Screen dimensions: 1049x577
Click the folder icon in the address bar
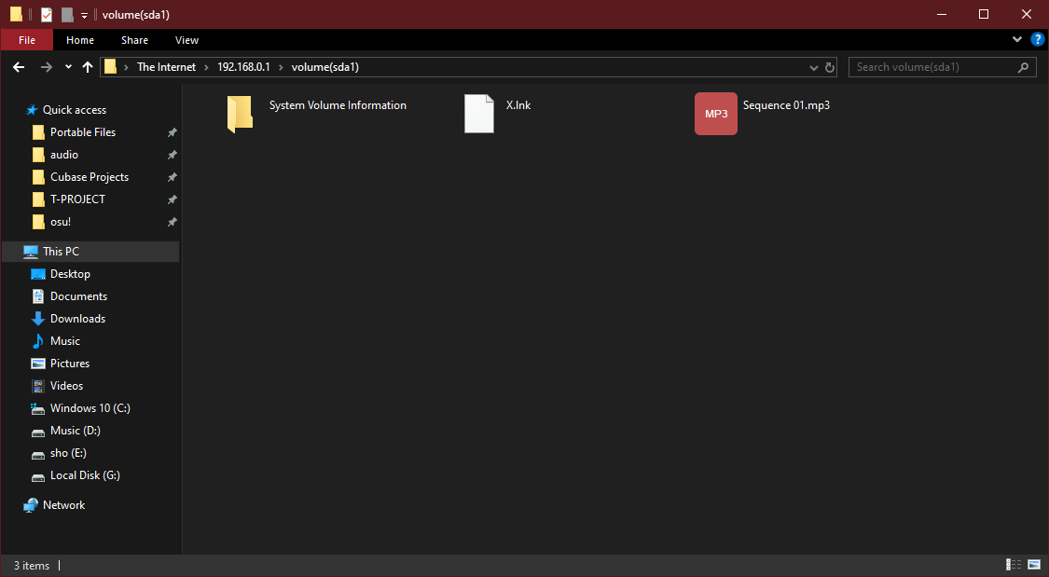click(x=110, y=67)
